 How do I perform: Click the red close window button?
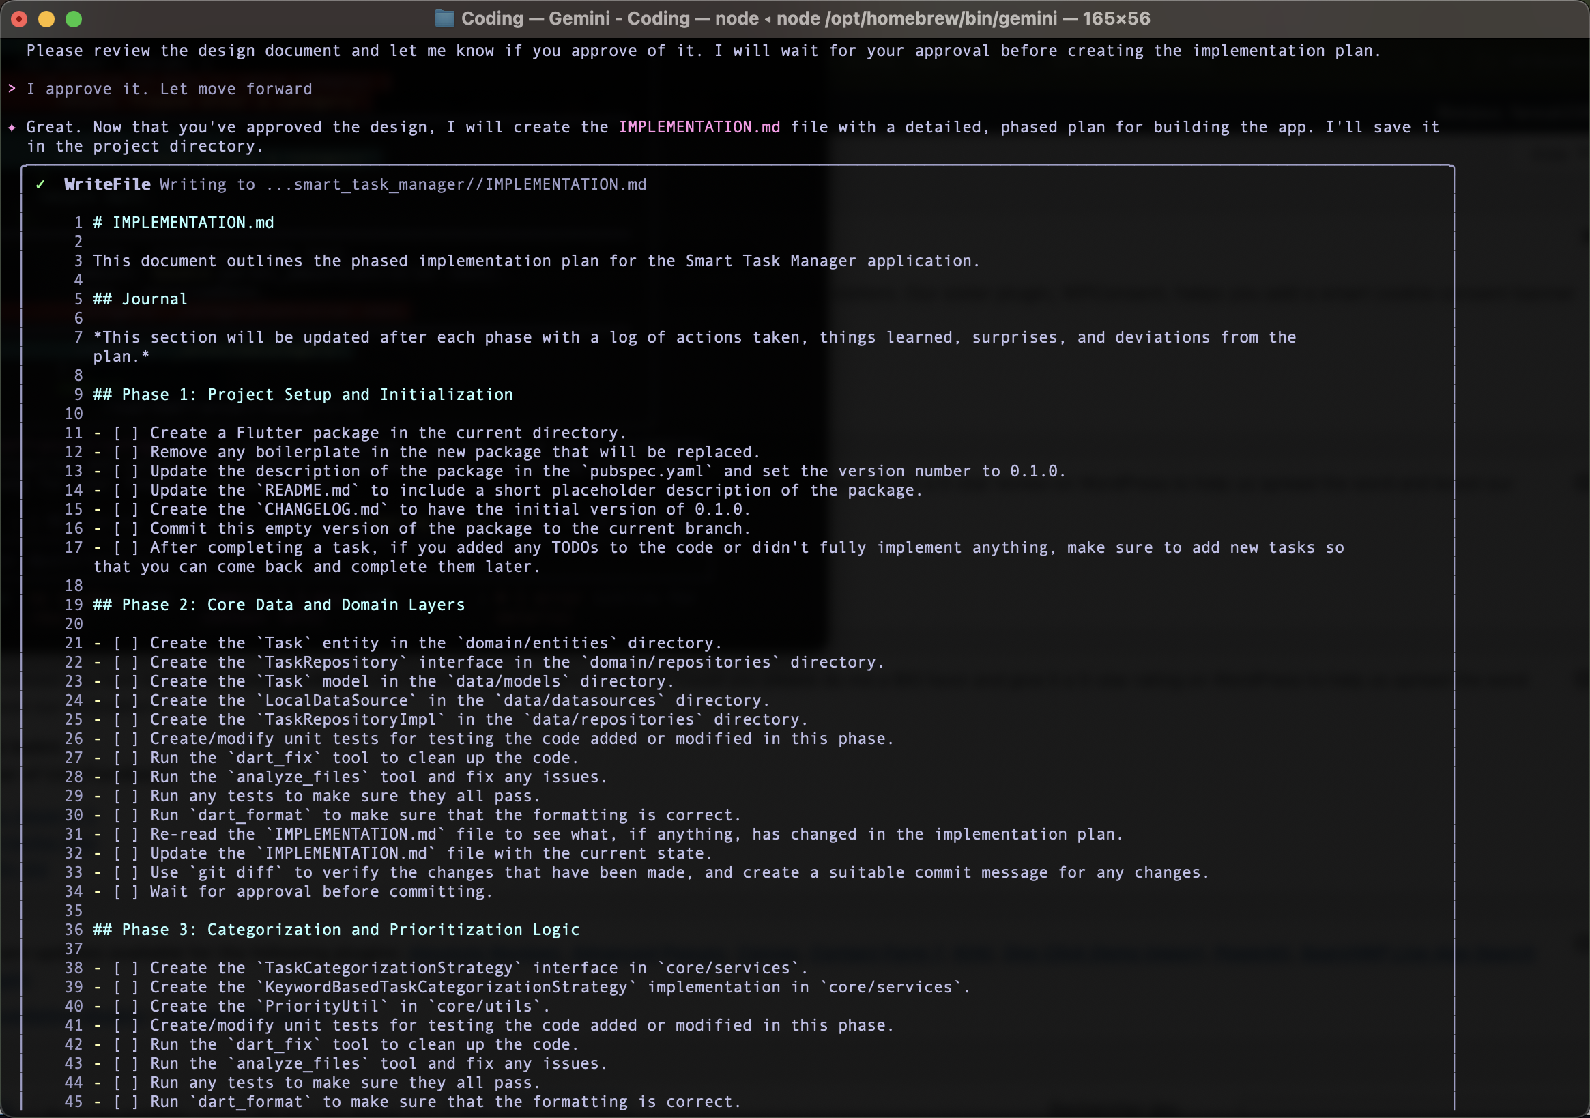19,18
